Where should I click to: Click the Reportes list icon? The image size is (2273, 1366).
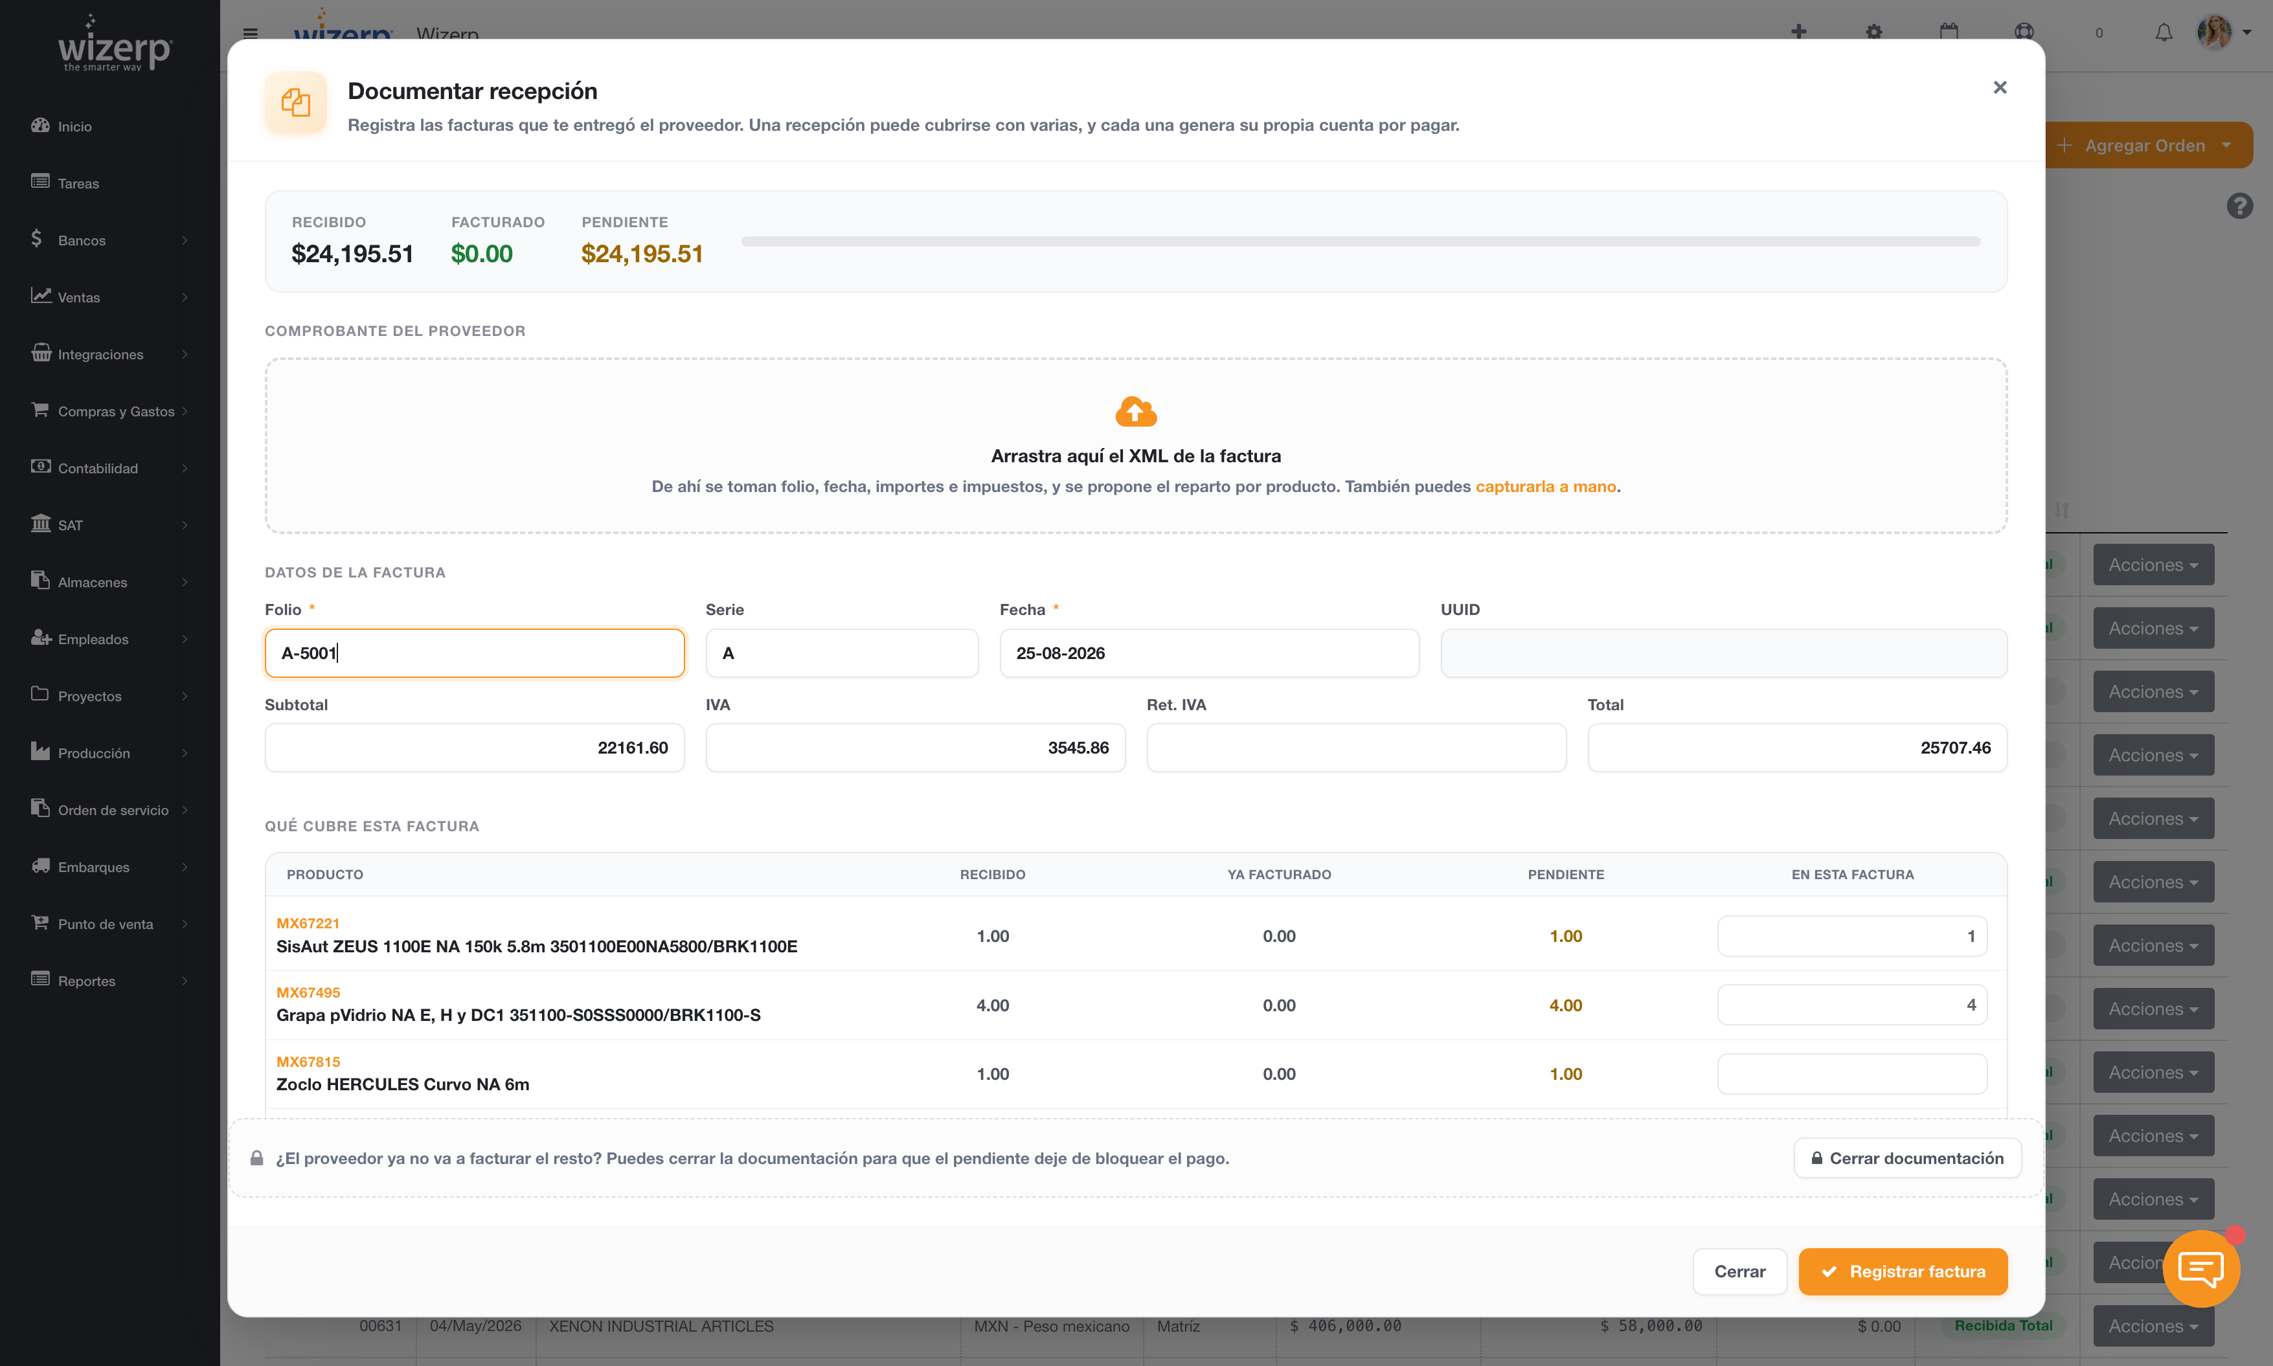(x=40, y=980)
